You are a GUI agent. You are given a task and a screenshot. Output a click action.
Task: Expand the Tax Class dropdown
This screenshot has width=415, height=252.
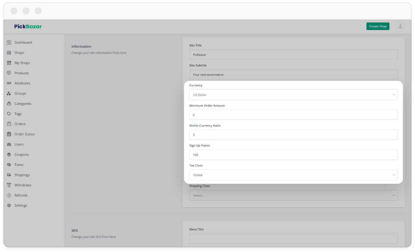tap(293, 175)
